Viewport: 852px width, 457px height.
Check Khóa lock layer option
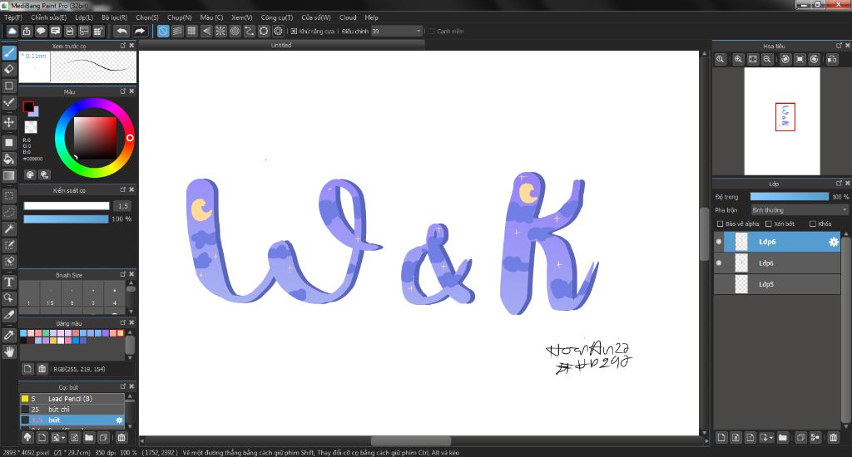tap(813, 224)
